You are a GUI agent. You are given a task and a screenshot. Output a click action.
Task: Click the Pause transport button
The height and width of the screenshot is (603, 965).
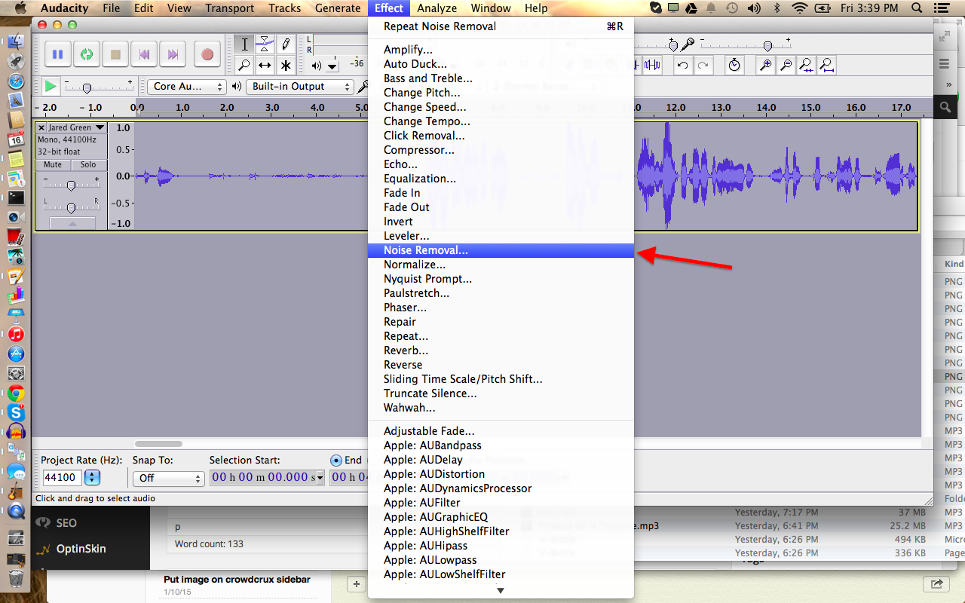[x=57, y=54]
